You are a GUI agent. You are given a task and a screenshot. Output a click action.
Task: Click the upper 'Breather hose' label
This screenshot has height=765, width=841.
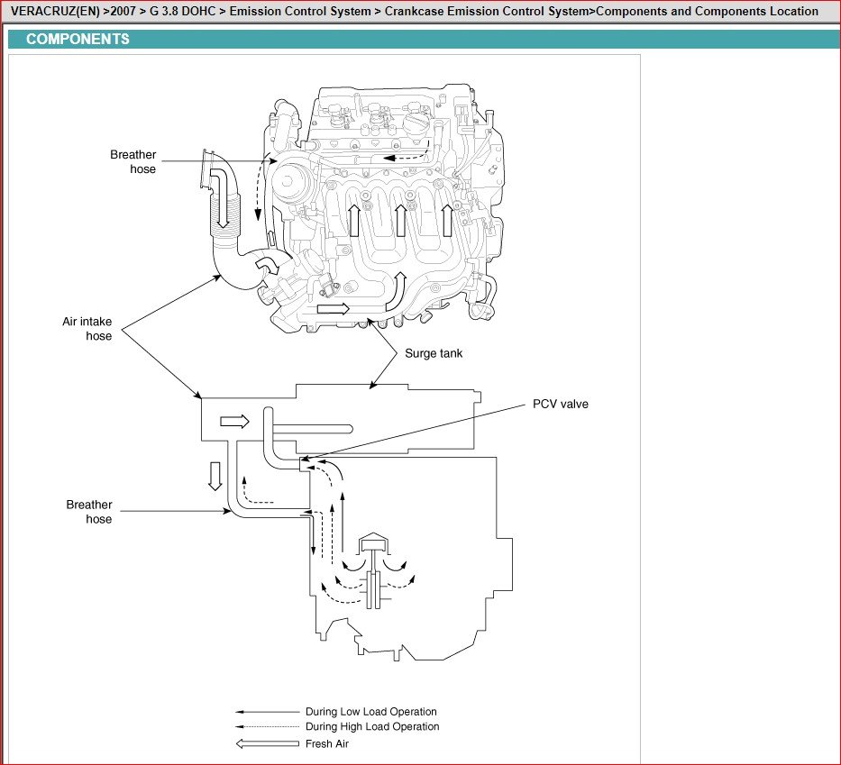(133, 161)
